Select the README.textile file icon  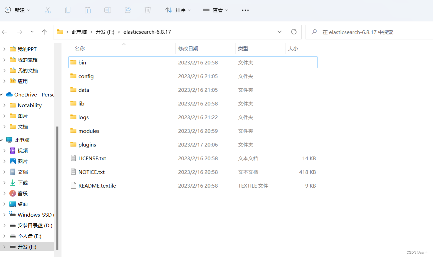(74, 185)
